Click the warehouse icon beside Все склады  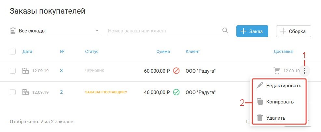coord(13,31)
